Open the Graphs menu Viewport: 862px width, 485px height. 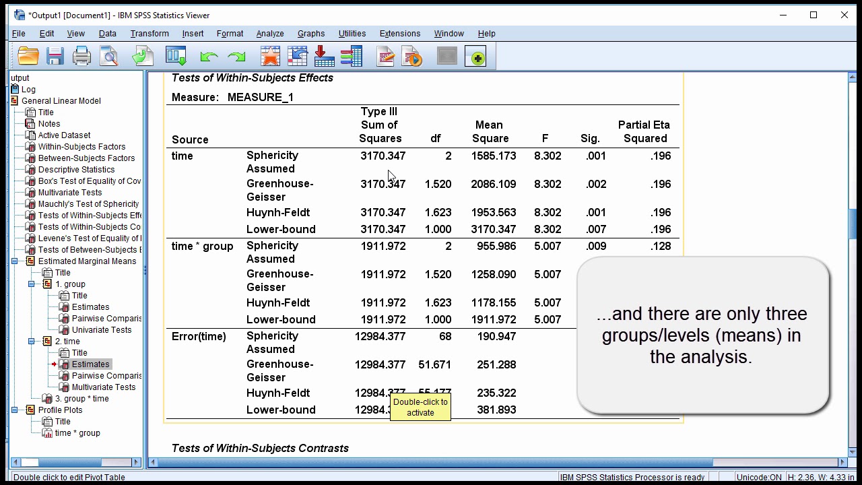(311, 33)
